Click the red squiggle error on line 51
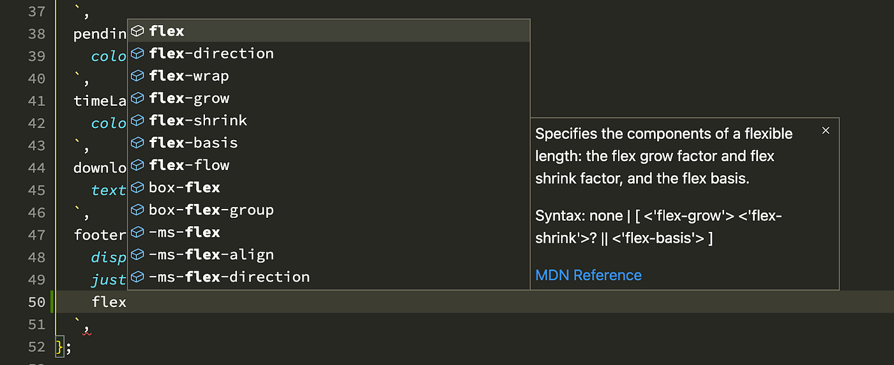 coord(86,331)
